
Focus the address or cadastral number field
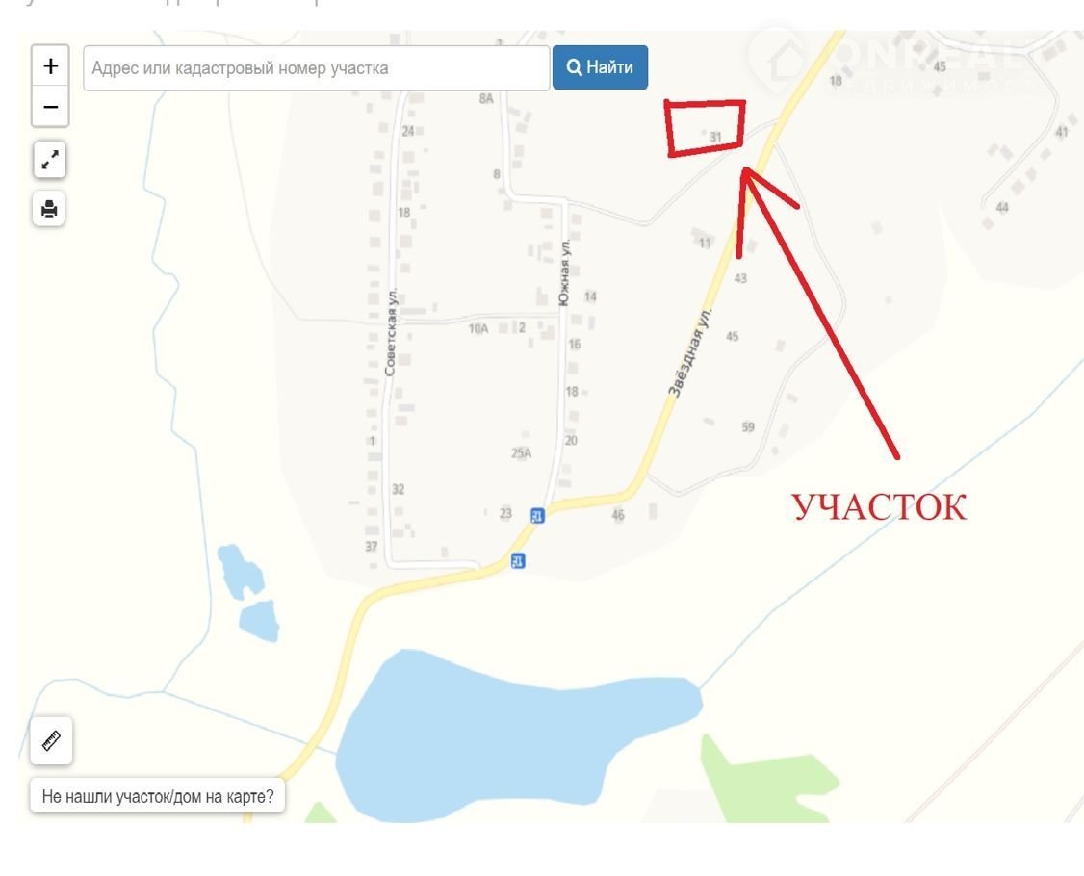pyautogui.click(x=317, y=67)
